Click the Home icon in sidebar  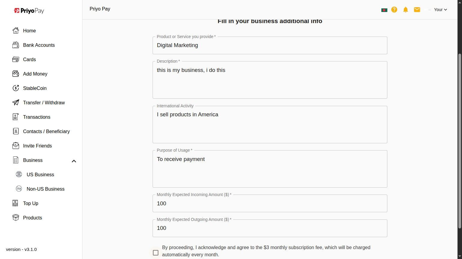[16, 31]
